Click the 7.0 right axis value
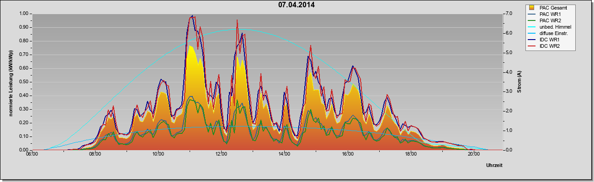 pos(507,14)
